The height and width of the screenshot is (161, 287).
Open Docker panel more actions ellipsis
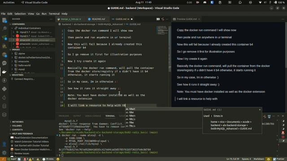tap(51, 19)
